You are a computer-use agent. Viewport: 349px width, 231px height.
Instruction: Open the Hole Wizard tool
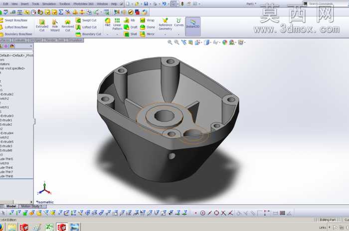55,25
